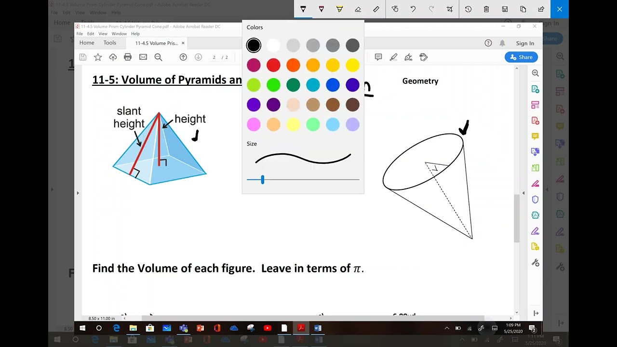
Task: Email the file with the envelope icon
Action: (143, 57)
